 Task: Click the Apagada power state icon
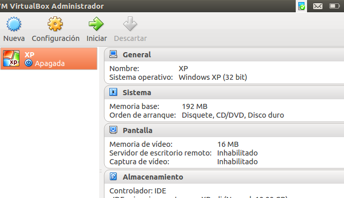tap(29, 63)
